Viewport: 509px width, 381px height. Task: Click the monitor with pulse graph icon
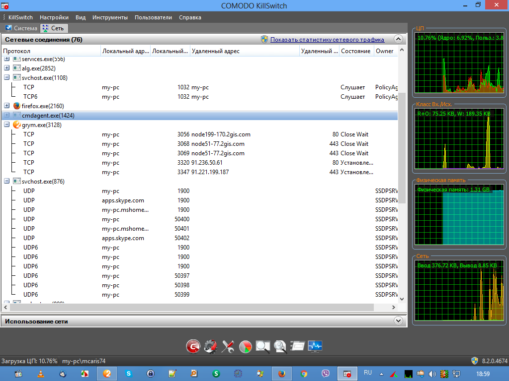click(315, 346)
